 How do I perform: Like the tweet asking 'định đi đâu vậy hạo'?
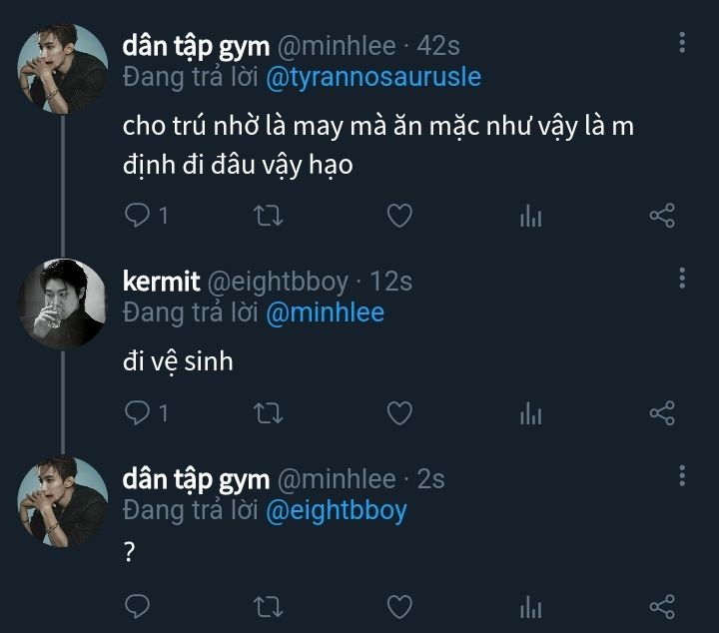[399, 215]
